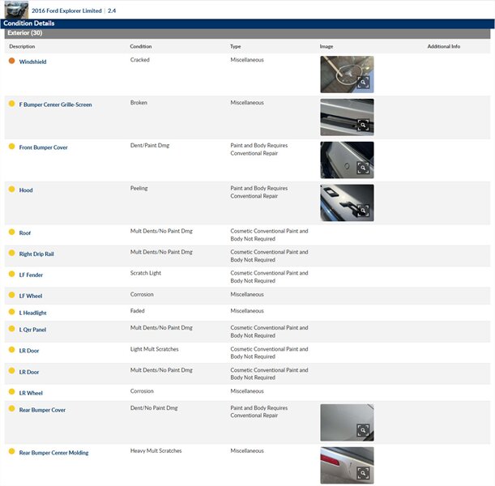Sort by the Description column header

[22, 46]
